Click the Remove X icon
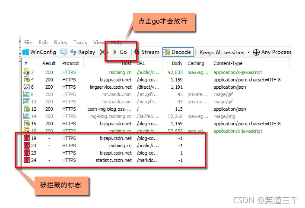 coord(102,52)
